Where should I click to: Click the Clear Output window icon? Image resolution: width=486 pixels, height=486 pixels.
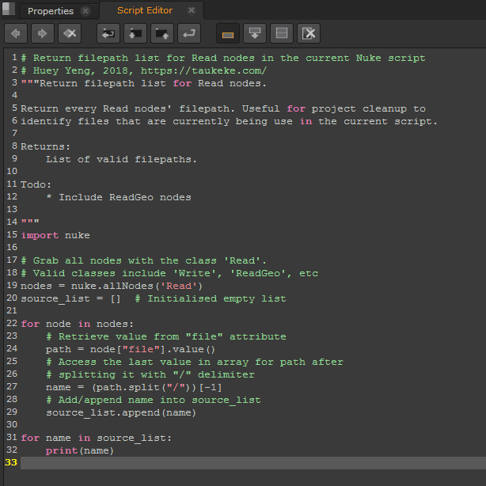click(309, 33)
